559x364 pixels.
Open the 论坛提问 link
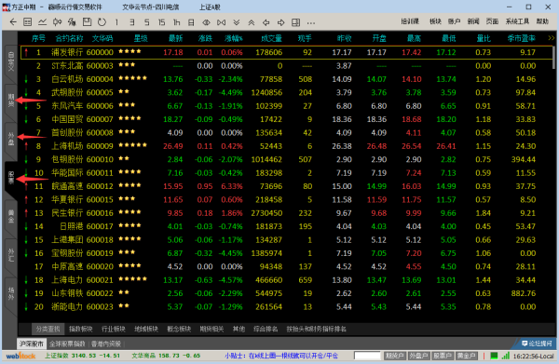coord(537,344)
